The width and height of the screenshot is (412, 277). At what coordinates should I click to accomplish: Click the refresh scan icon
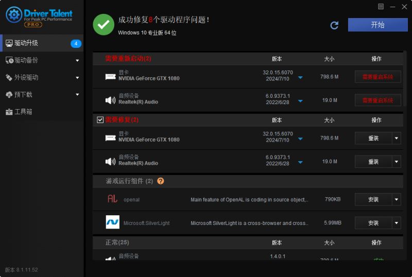pyautogui.click(x=334, y=25)
